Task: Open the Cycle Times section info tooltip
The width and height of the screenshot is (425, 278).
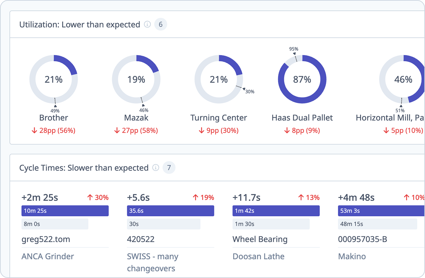Action: (155, 168)
